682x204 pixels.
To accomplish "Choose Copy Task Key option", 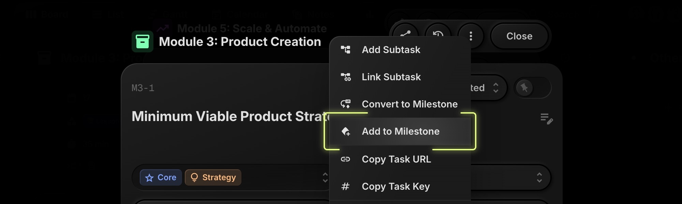I will pos(395,186).
